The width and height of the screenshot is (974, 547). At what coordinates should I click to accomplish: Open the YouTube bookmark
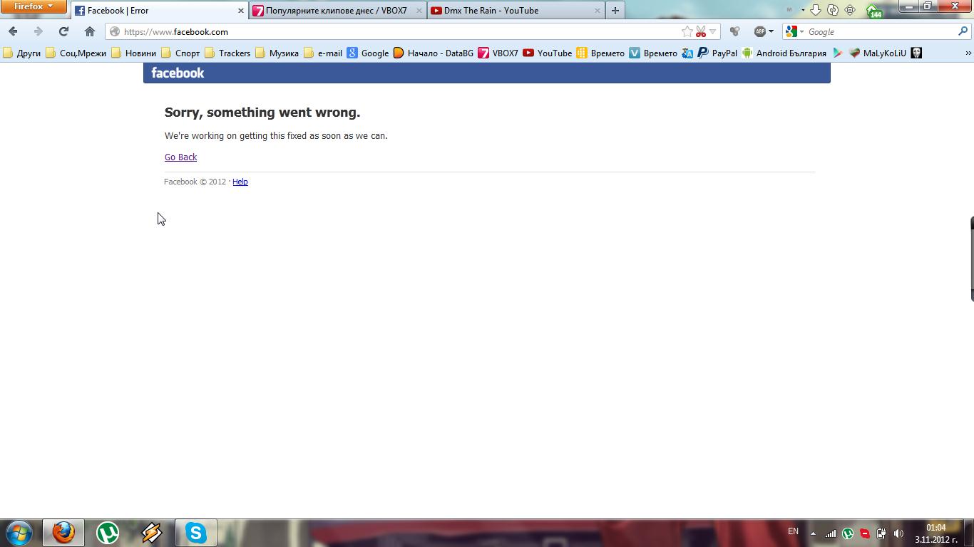[547, 53]
